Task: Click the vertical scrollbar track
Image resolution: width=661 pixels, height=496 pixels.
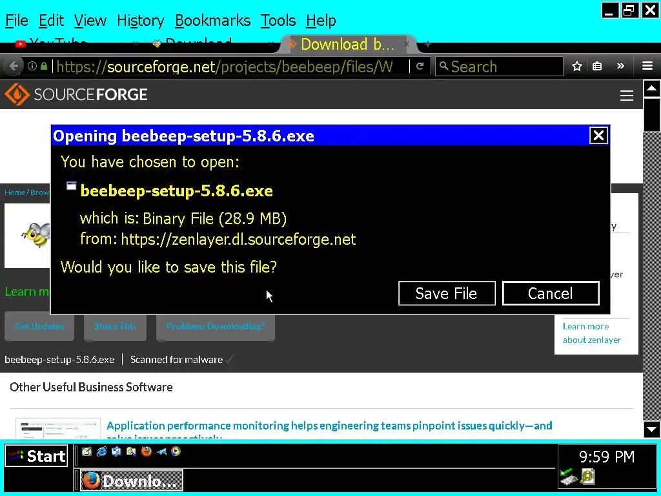Action: (651, 276)
